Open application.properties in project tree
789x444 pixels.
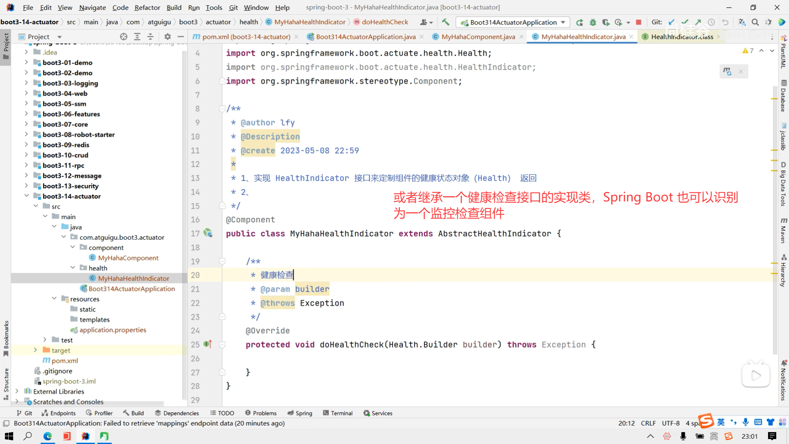(113, 330)
